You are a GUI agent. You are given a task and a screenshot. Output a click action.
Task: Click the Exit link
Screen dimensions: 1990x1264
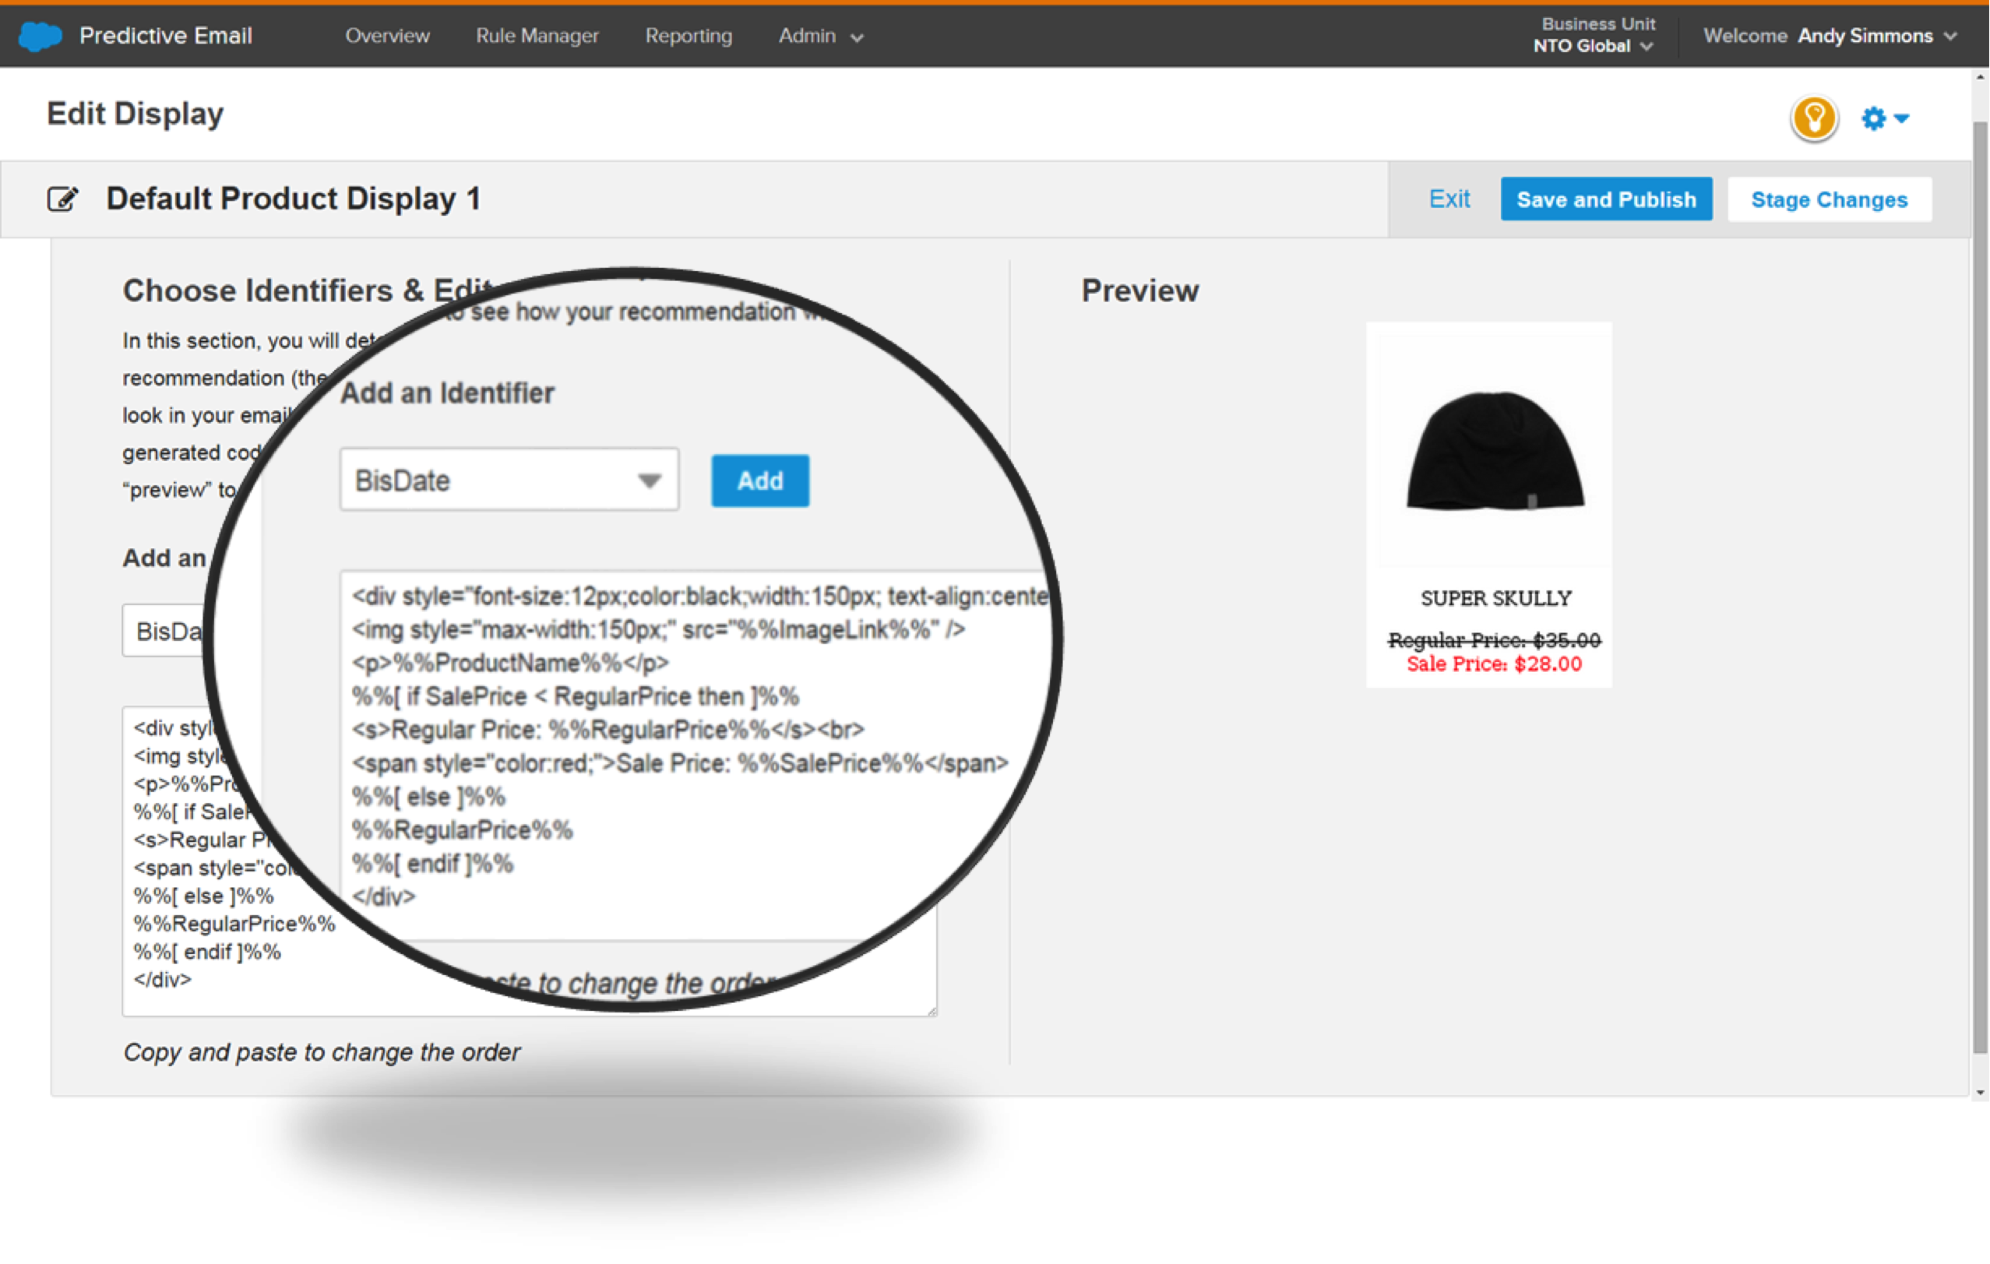pos(1449,199)
